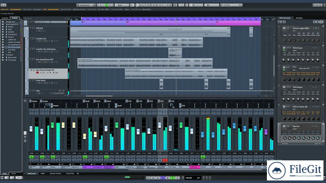Open the Touch automation mode dropdown

click(x=123, y=5)
